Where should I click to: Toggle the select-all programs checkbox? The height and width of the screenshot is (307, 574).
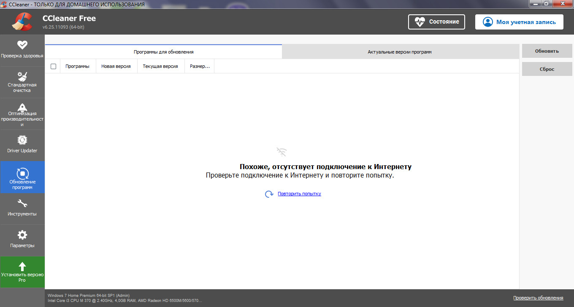(53, 66)
